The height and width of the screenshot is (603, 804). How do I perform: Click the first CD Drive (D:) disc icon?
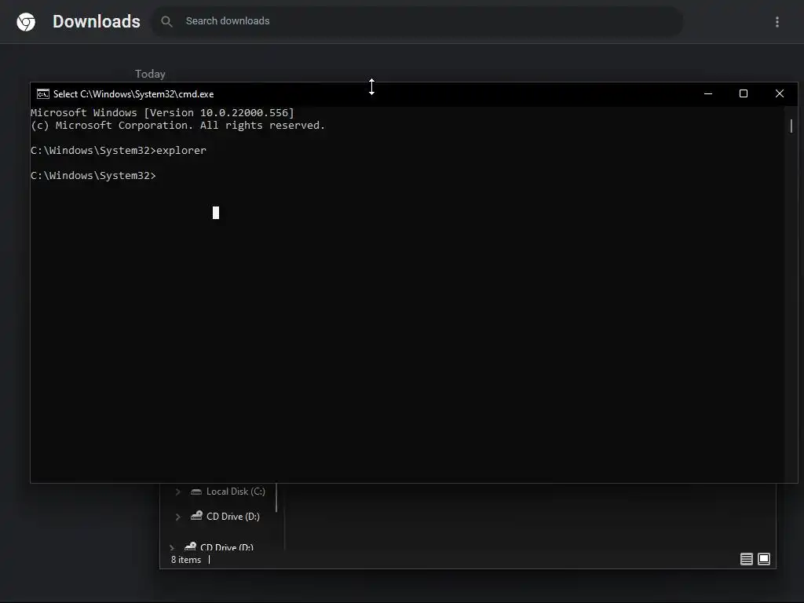(196, 515)
